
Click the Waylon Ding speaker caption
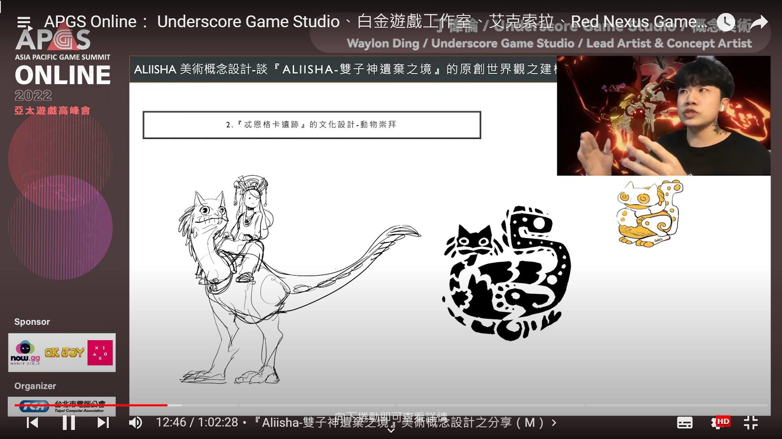(549, 43)
